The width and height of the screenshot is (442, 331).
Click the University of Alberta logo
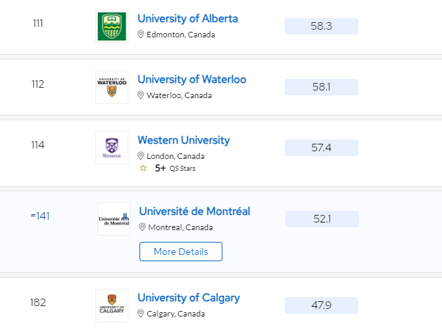112,26
